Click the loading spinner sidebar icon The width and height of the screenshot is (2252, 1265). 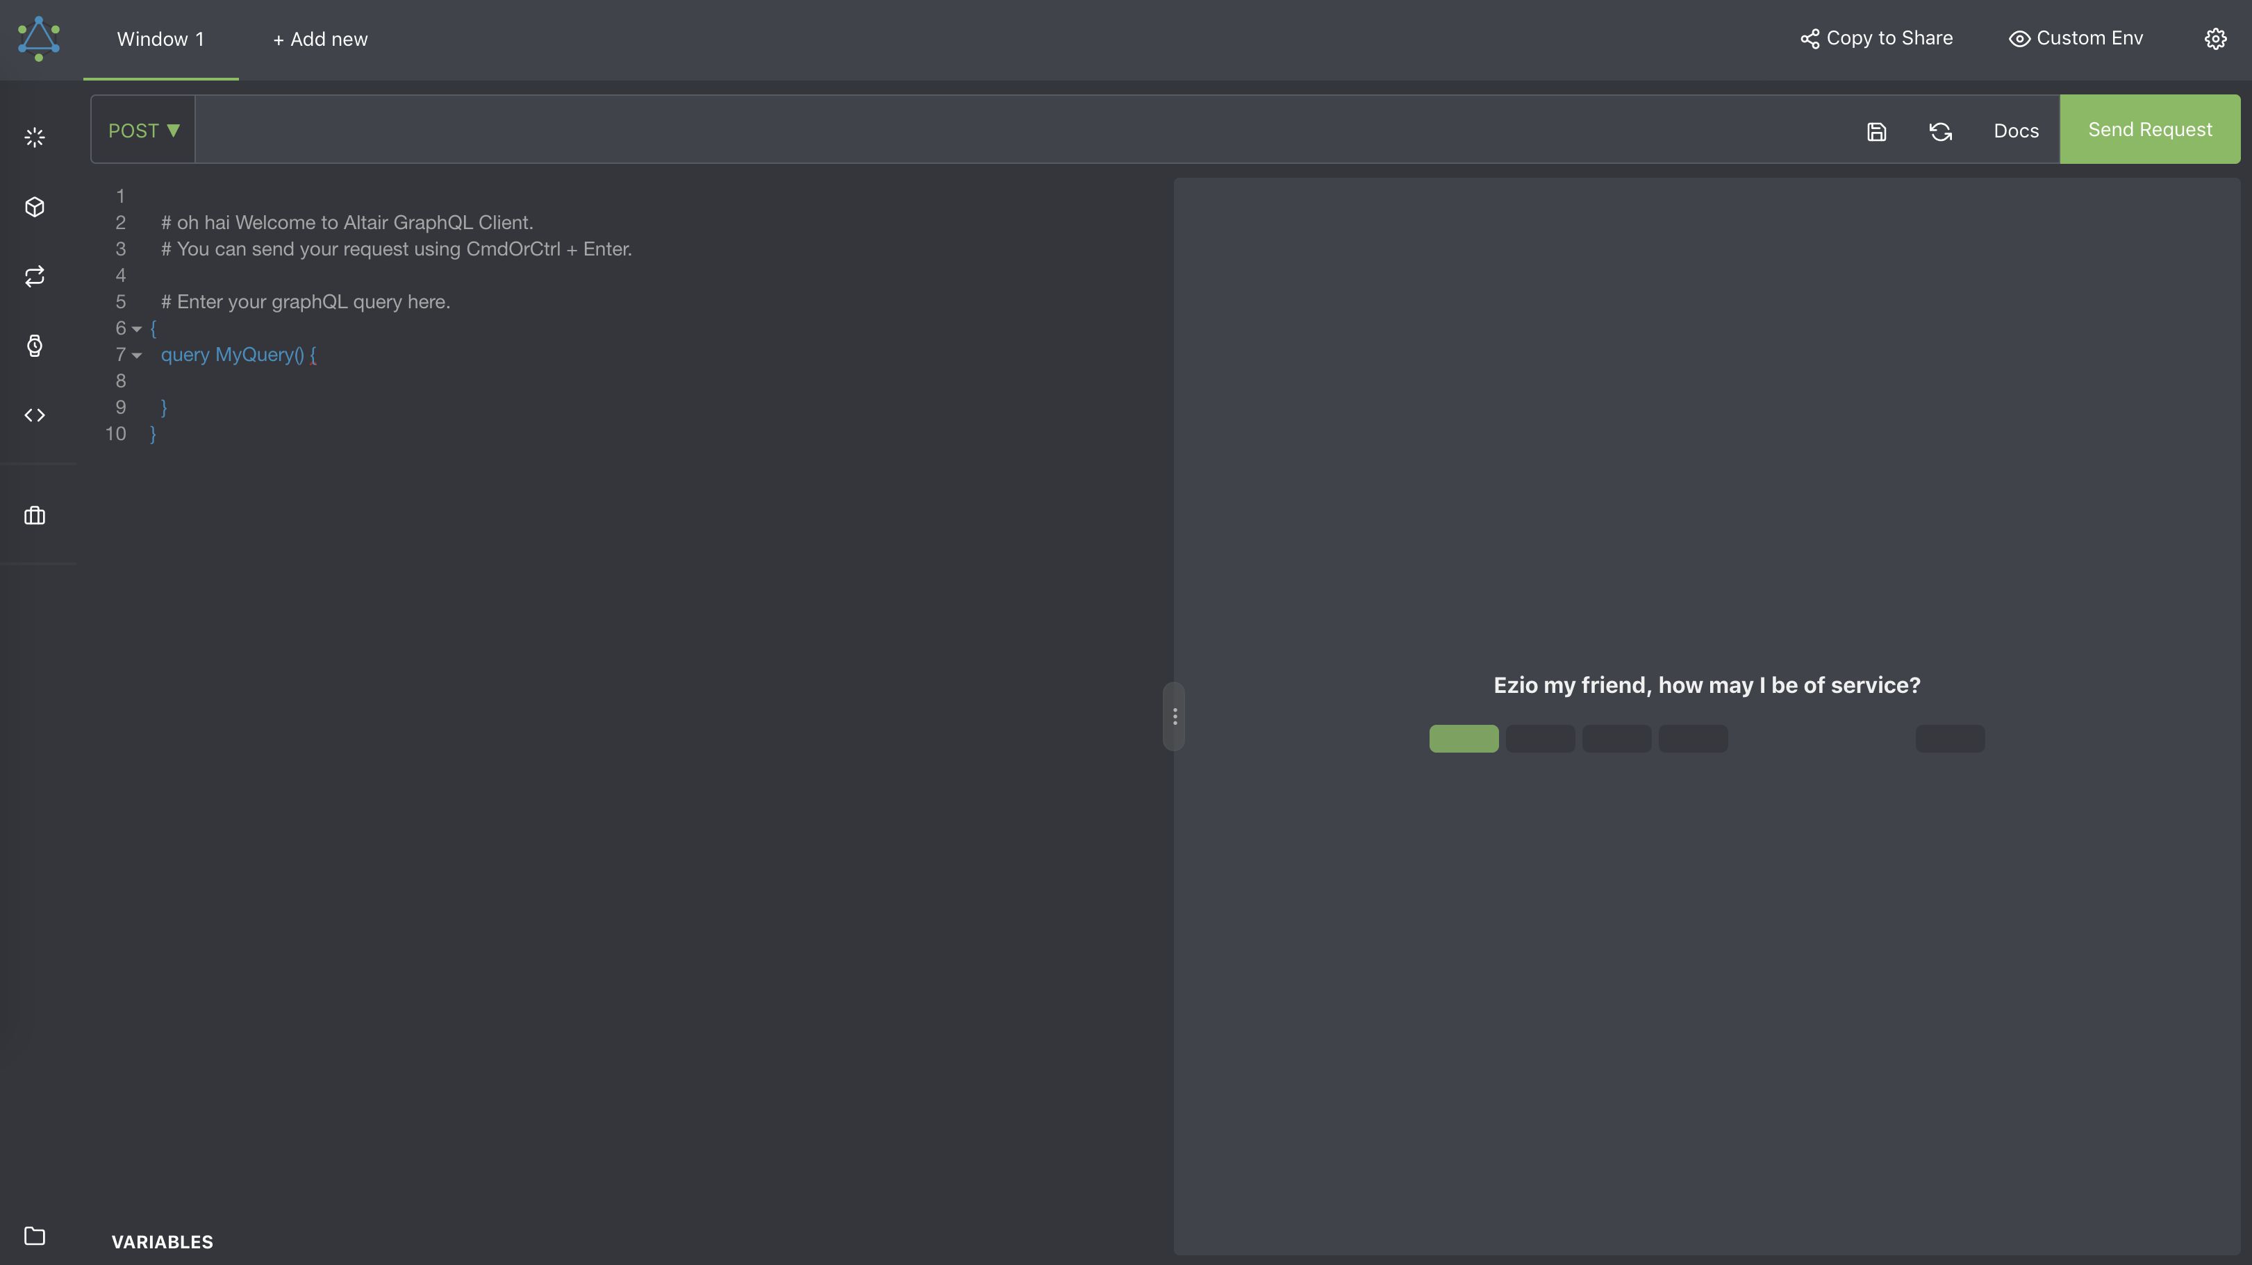coord(35,138)
